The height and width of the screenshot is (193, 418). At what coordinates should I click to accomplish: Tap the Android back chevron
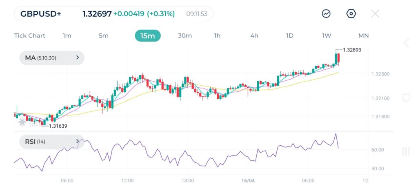click(x=406, y=43)
